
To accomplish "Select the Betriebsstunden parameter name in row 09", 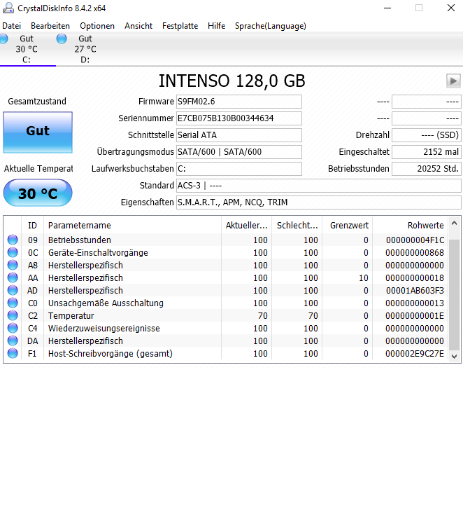I will [x=80, y=240].
